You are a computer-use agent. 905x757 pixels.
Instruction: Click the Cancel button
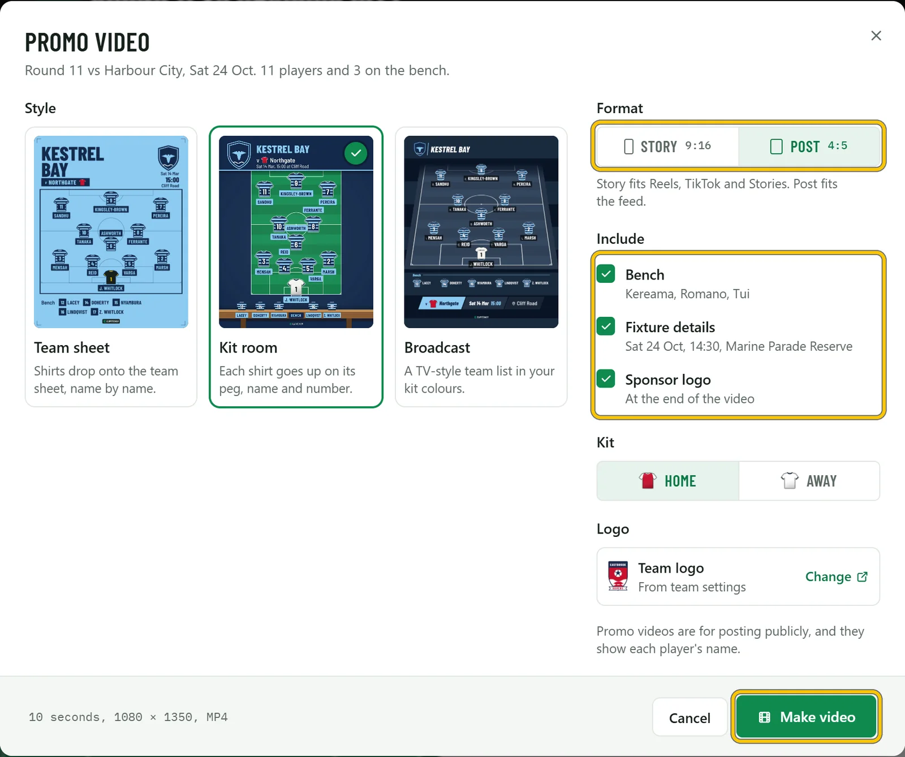[689, 717]
